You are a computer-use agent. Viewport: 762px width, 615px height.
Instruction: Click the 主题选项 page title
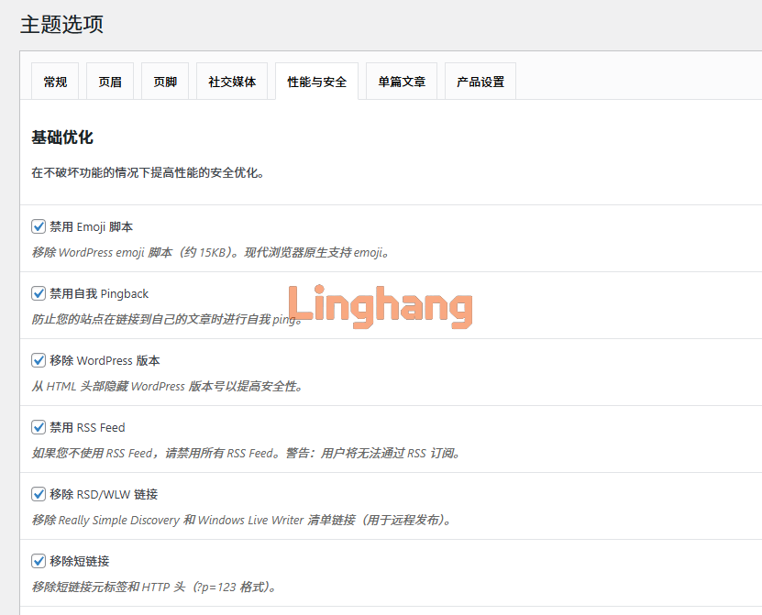61,25
